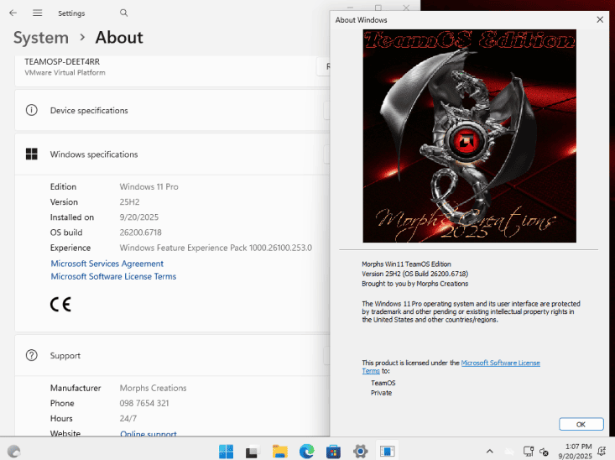Click the TeamOS Edition dragon banner image
This screenshot has height=460, width=615.
tap(470, 136)
